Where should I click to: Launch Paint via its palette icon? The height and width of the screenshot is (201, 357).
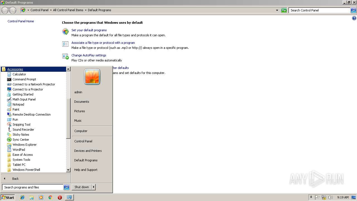(x=9, y=109)
